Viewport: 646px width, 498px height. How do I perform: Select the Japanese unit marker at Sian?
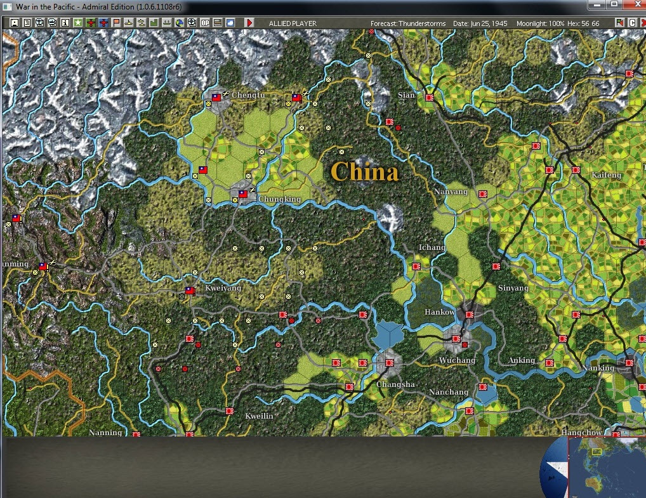tap(430, 98)
